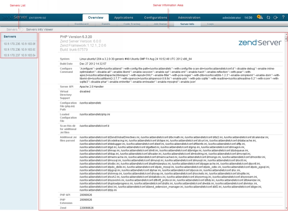This screenshot has width=288, height=211.
Task: Click the Zend Server Enterprise logo
Action: click(24, 18)
